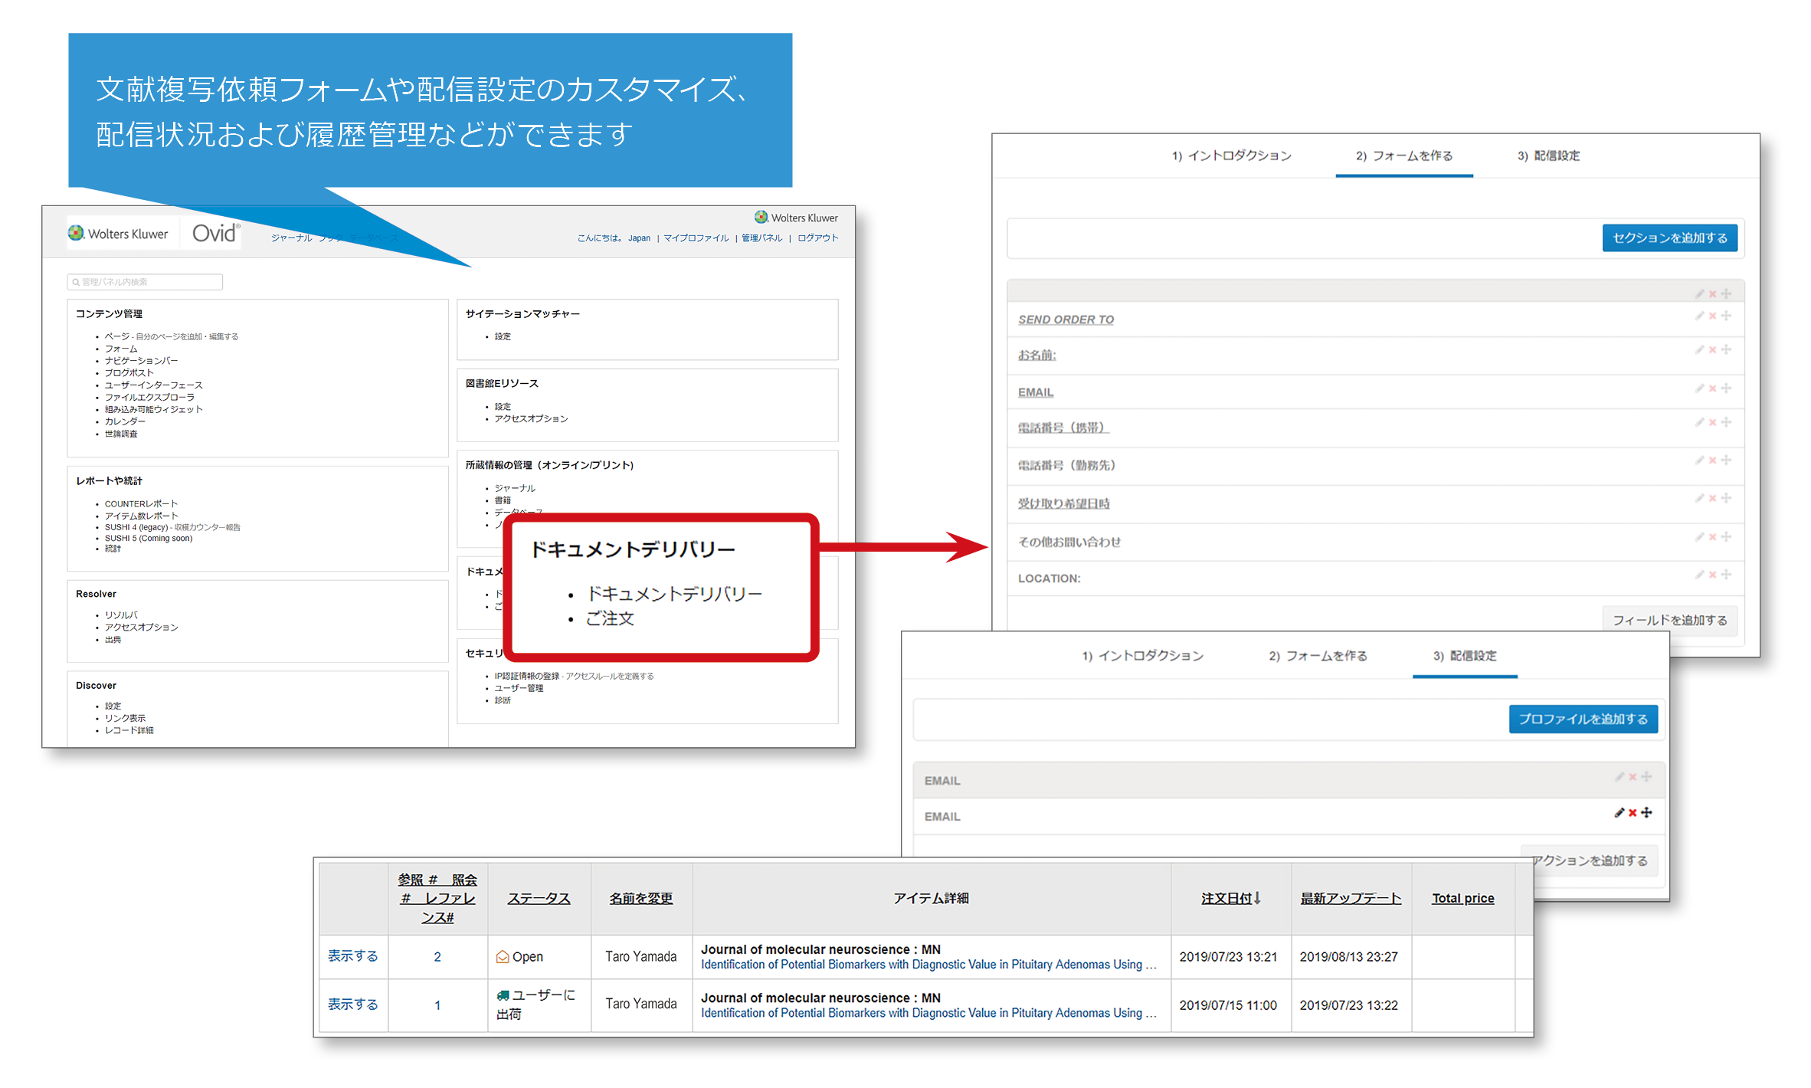Click the セクションを追加する button

[1669, 238]
